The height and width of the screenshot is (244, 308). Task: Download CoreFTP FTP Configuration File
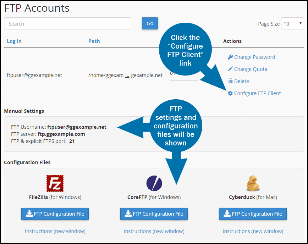point(154,214)
